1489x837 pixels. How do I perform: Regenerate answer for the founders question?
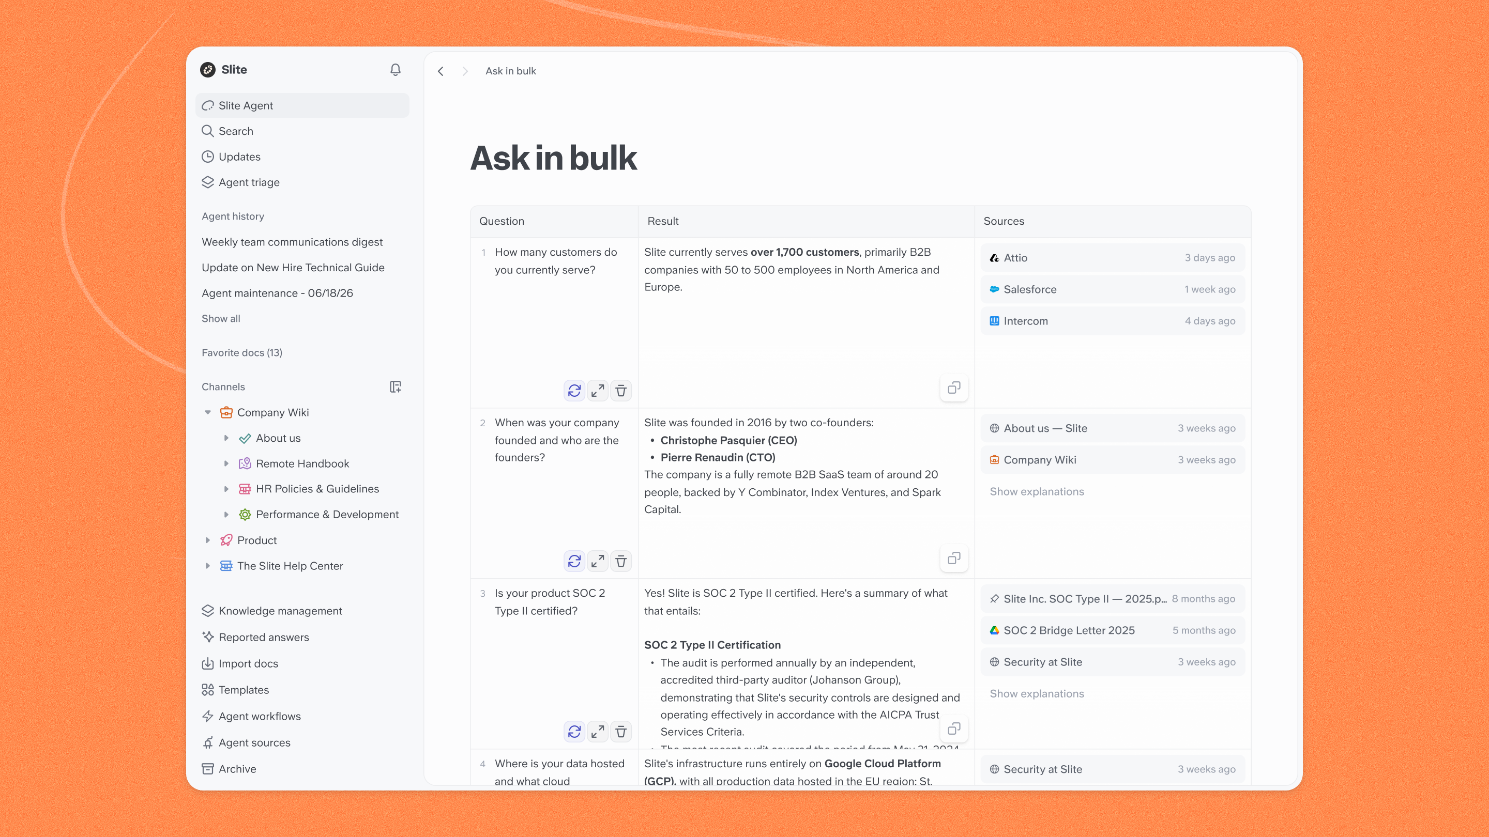[574, 561]
